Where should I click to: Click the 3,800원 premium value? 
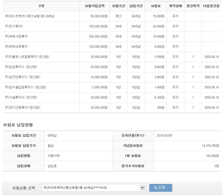click(x=159, y=77)
